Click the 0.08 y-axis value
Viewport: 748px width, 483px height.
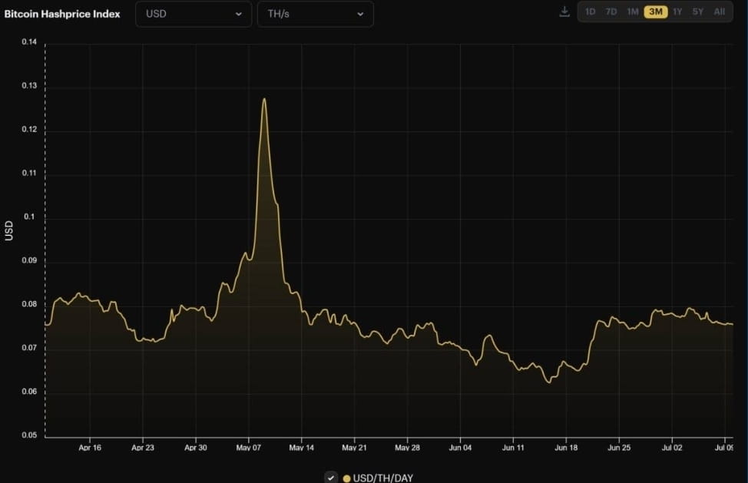29,304
